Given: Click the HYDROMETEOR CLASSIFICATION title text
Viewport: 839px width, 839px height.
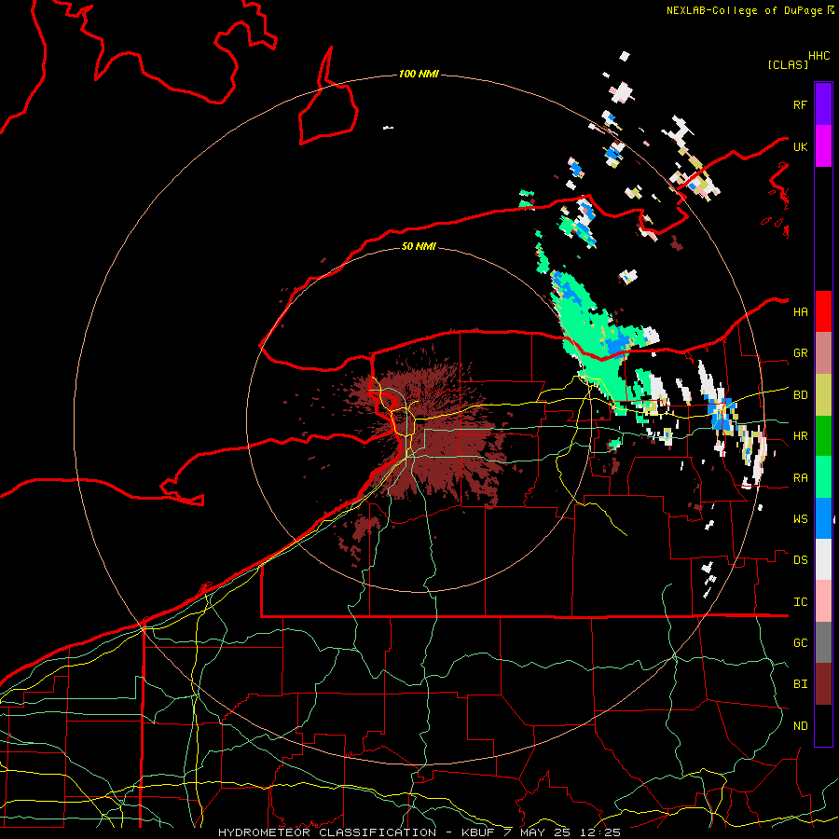Looking at the screenshot, I should pos(327,832).
